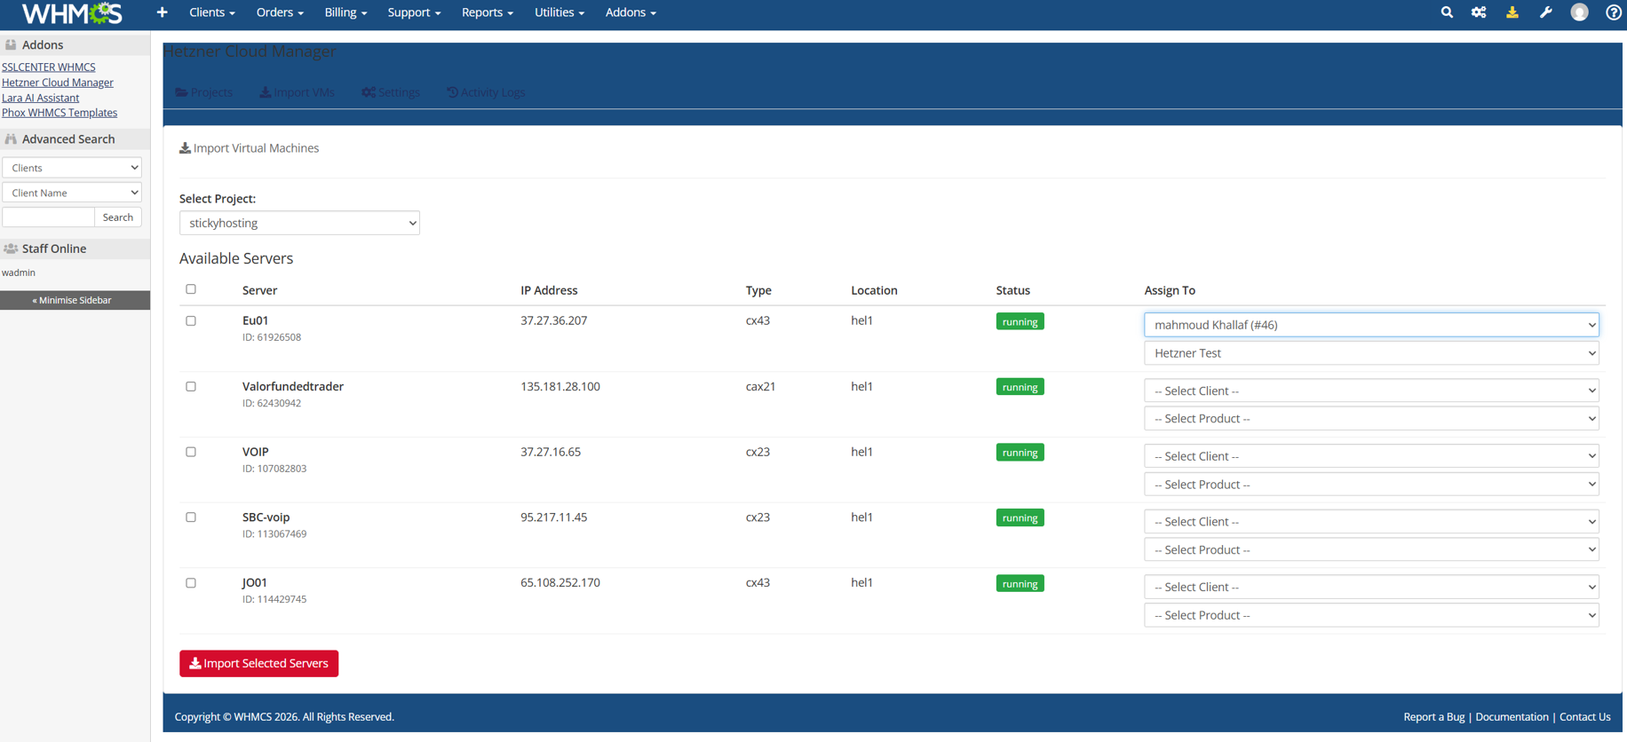1627x742 pixels.
Task: Switch to the Projects tab
Action: pyautogui.click(x=204, y=92)
